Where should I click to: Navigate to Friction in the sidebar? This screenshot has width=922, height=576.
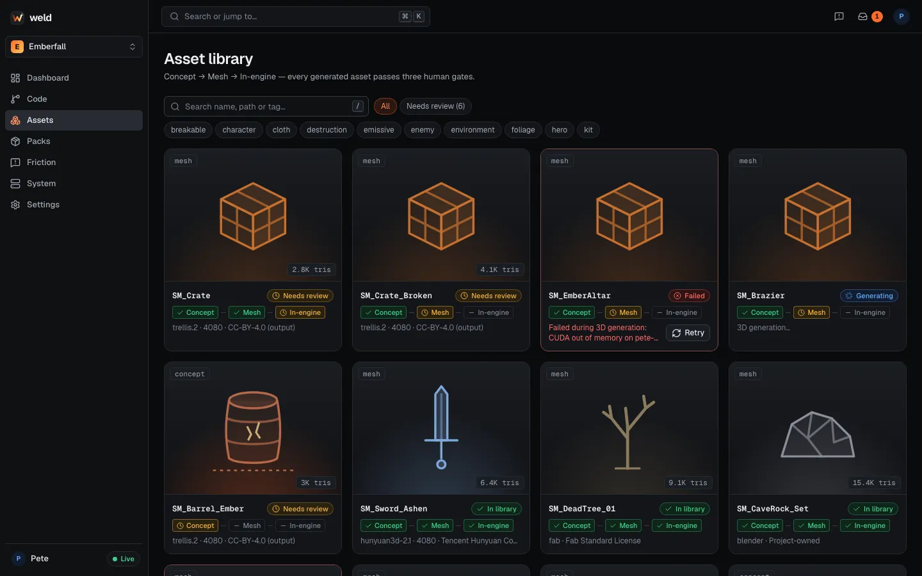[74, 163]
